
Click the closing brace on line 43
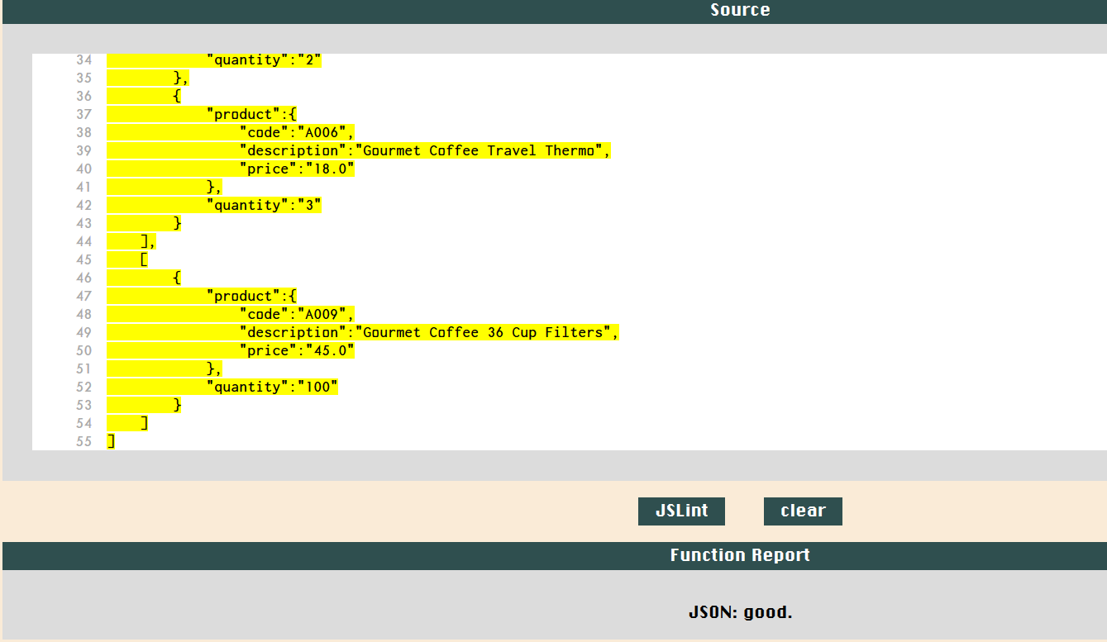click(x=177, y=223)
